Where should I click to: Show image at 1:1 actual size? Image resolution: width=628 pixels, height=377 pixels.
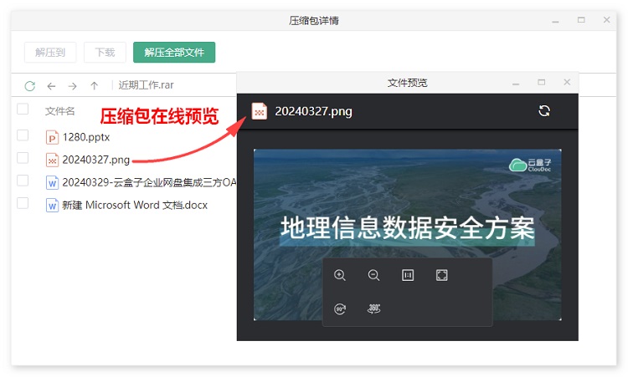pos(408,275)
